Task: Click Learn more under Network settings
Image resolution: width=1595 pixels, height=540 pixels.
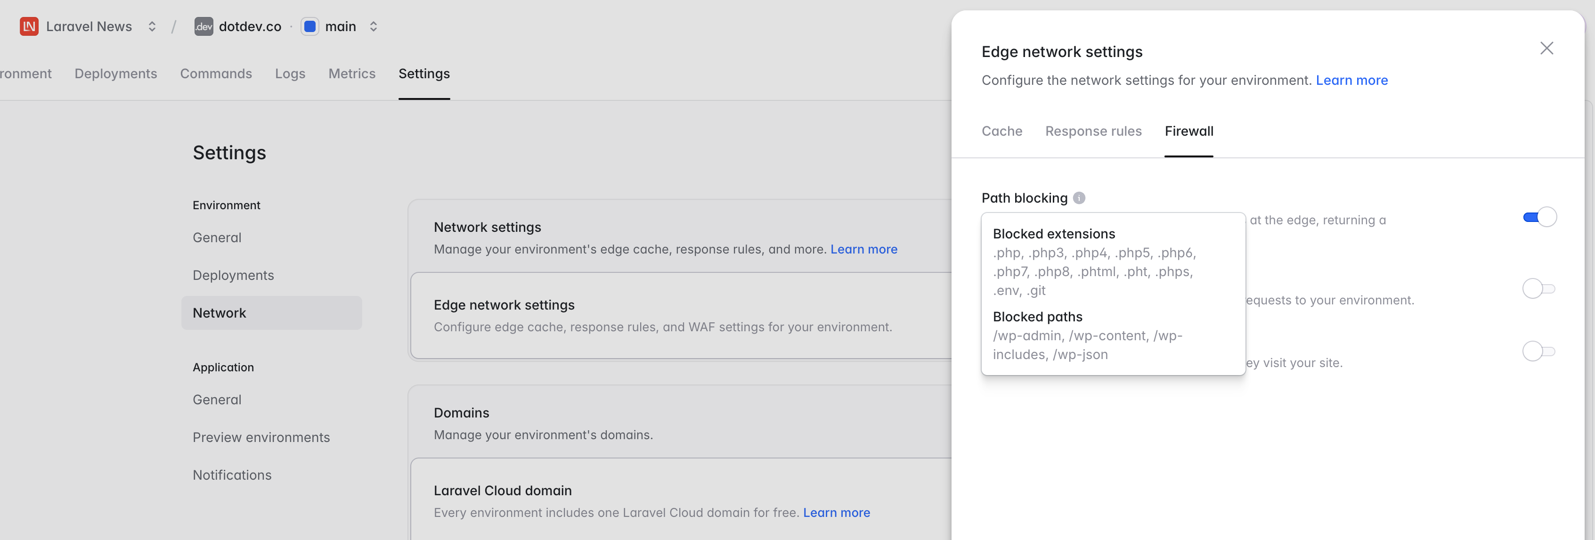Action: (x=863, y=249)
